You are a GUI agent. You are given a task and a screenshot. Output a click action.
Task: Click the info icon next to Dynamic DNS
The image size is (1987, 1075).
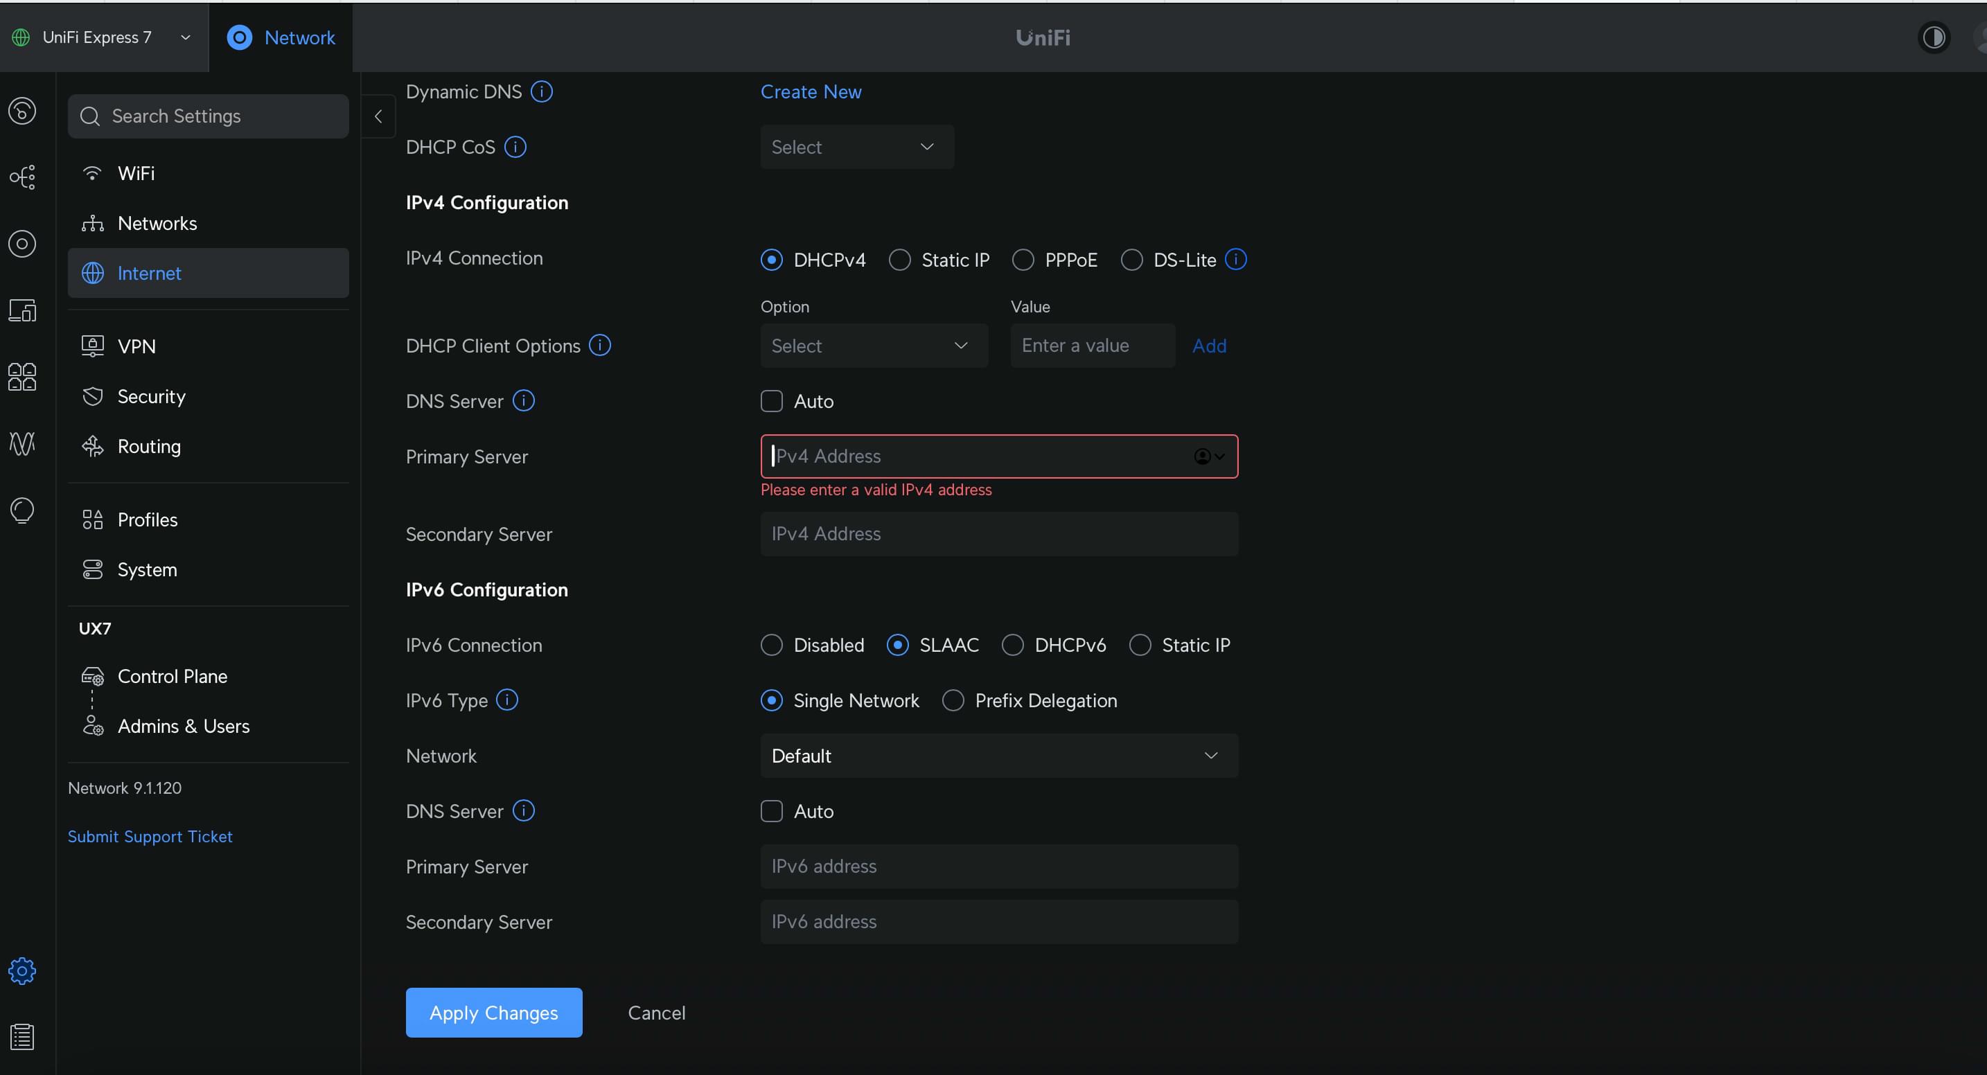(542, 91)
